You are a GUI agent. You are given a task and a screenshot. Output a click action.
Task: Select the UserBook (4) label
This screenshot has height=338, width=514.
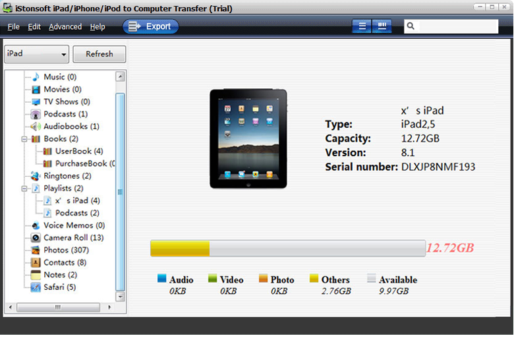pyautogui.click(x=79, y=152)
